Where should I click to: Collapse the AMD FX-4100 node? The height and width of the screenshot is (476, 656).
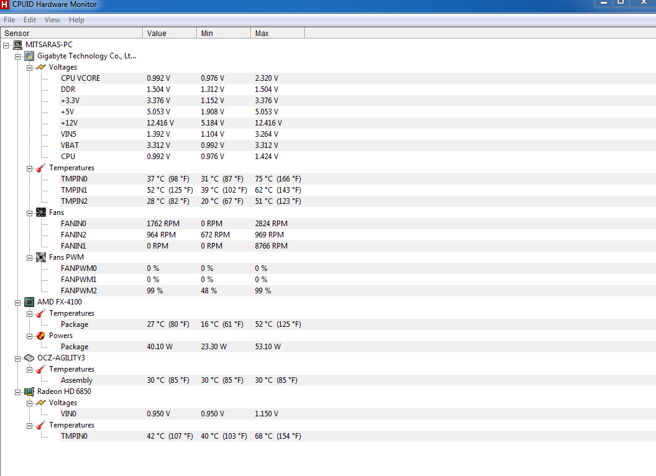click(x=17, y=303)
